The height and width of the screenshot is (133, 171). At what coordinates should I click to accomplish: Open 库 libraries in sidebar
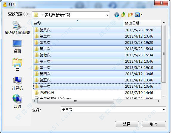coord(17,65)
